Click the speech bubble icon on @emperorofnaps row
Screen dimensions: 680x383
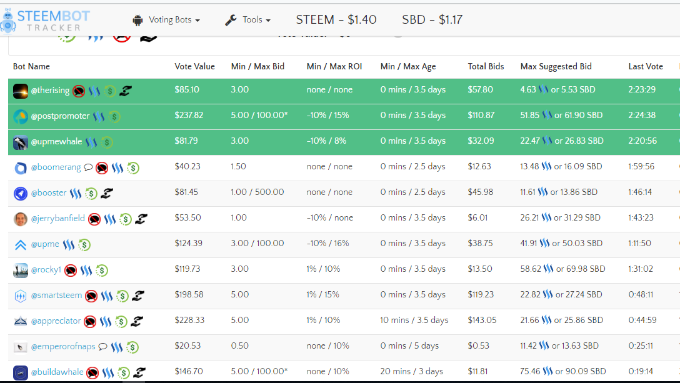102,347
